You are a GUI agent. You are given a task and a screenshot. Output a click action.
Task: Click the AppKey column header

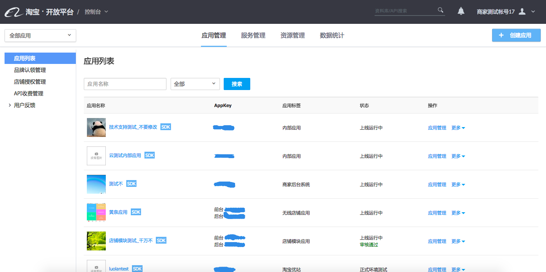(x=223, y=106)
